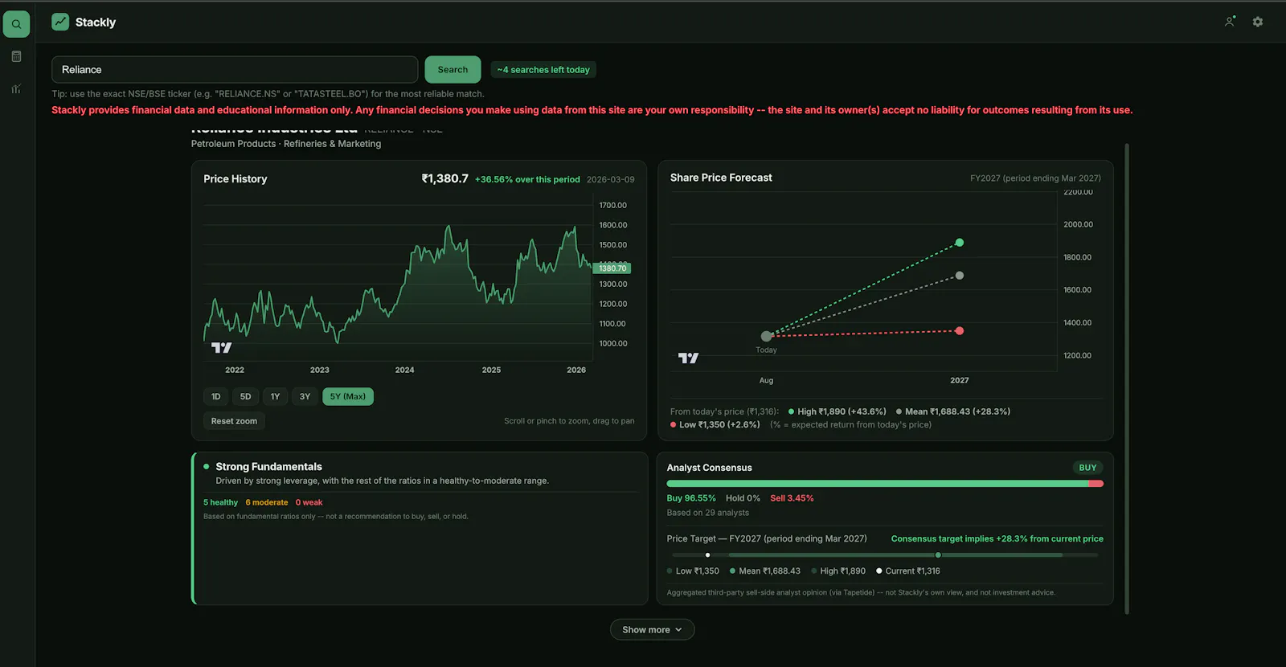This screenshot has height=667, width=1286.
Task: Click 'Current ₹1,316' price target legend
Action: point(908,571)
